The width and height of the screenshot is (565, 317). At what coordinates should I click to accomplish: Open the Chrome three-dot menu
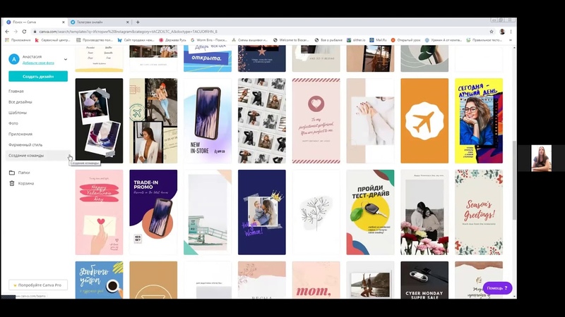(511, 32)
